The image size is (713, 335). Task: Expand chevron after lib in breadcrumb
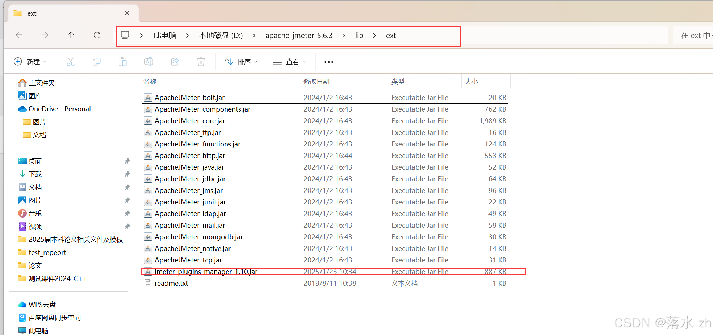tap(374, 36)
